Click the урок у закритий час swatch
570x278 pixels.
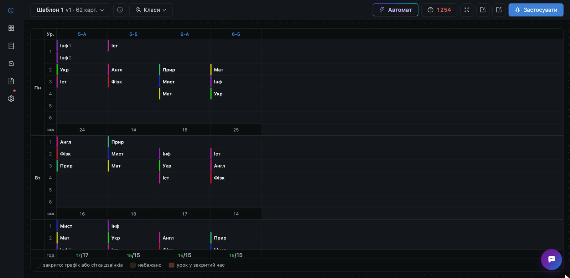[x=171, y=265]
